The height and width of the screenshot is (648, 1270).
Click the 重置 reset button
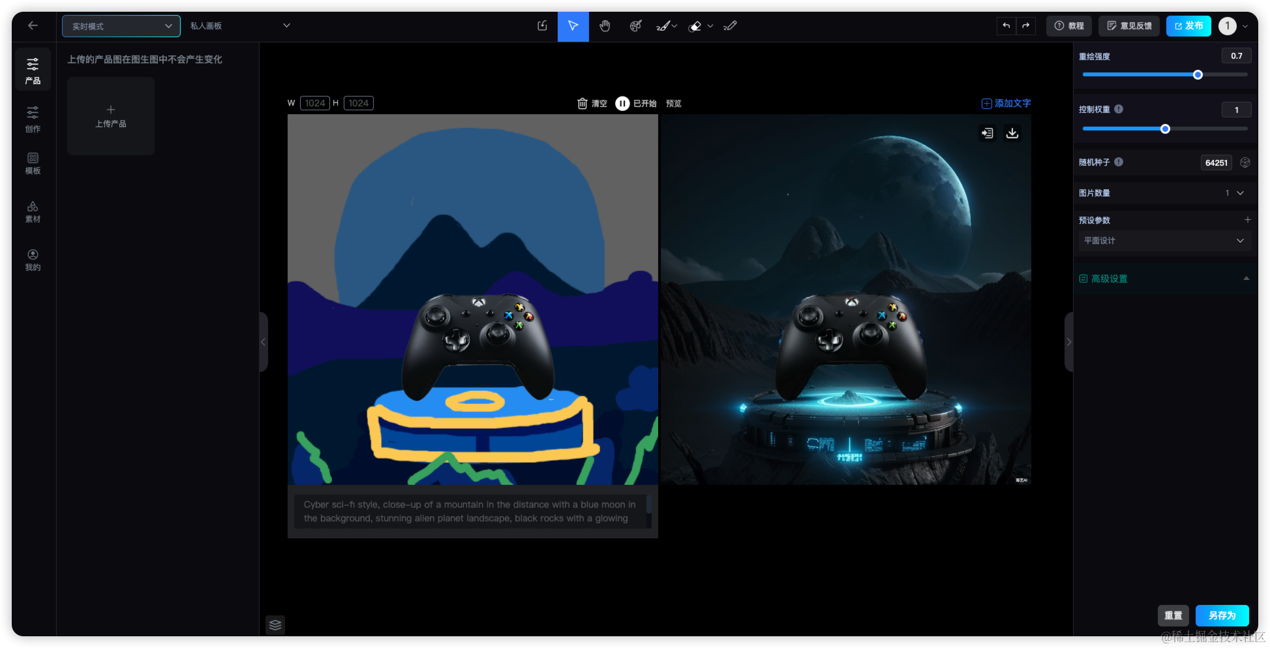point(1173,615)
